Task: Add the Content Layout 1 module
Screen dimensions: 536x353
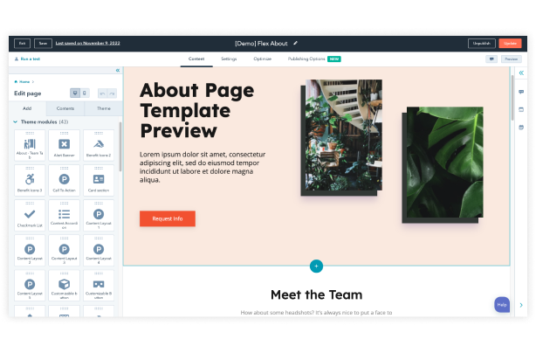Action: [99, 216]
